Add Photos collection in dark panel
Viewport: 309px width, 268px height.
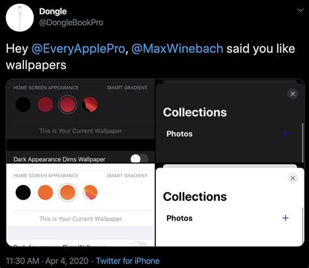coord(286,134)
